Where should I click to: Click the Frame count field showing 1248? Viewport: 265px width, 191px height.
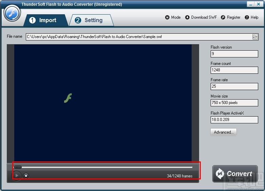click(234, 70)
